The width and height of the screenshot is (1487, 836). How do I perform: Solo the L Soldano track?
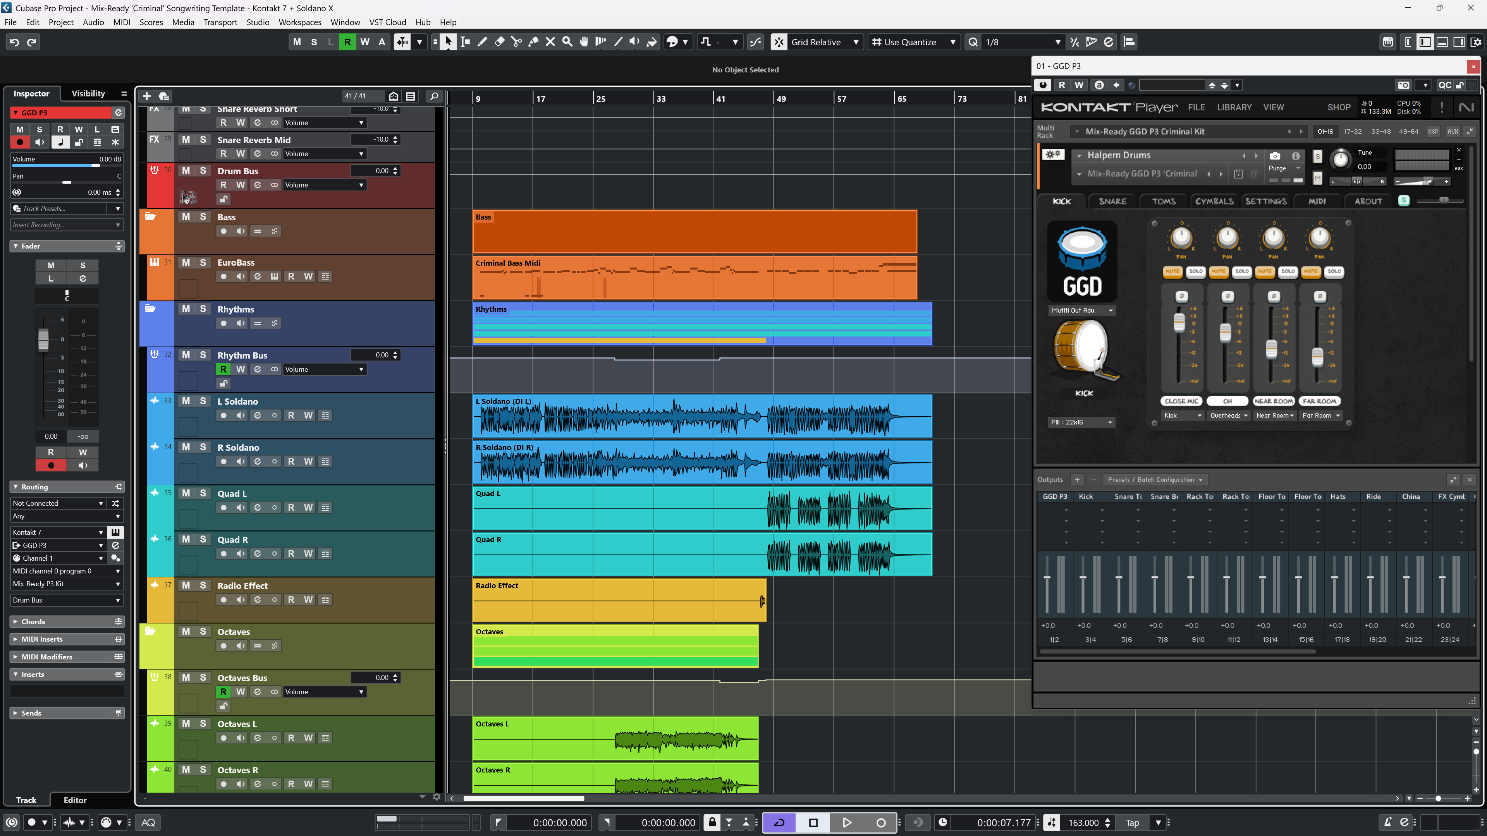(x=203, y=401)
